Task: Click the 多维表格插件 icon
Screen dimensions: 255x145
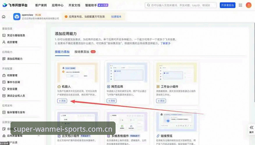Action: coord(109,136)
